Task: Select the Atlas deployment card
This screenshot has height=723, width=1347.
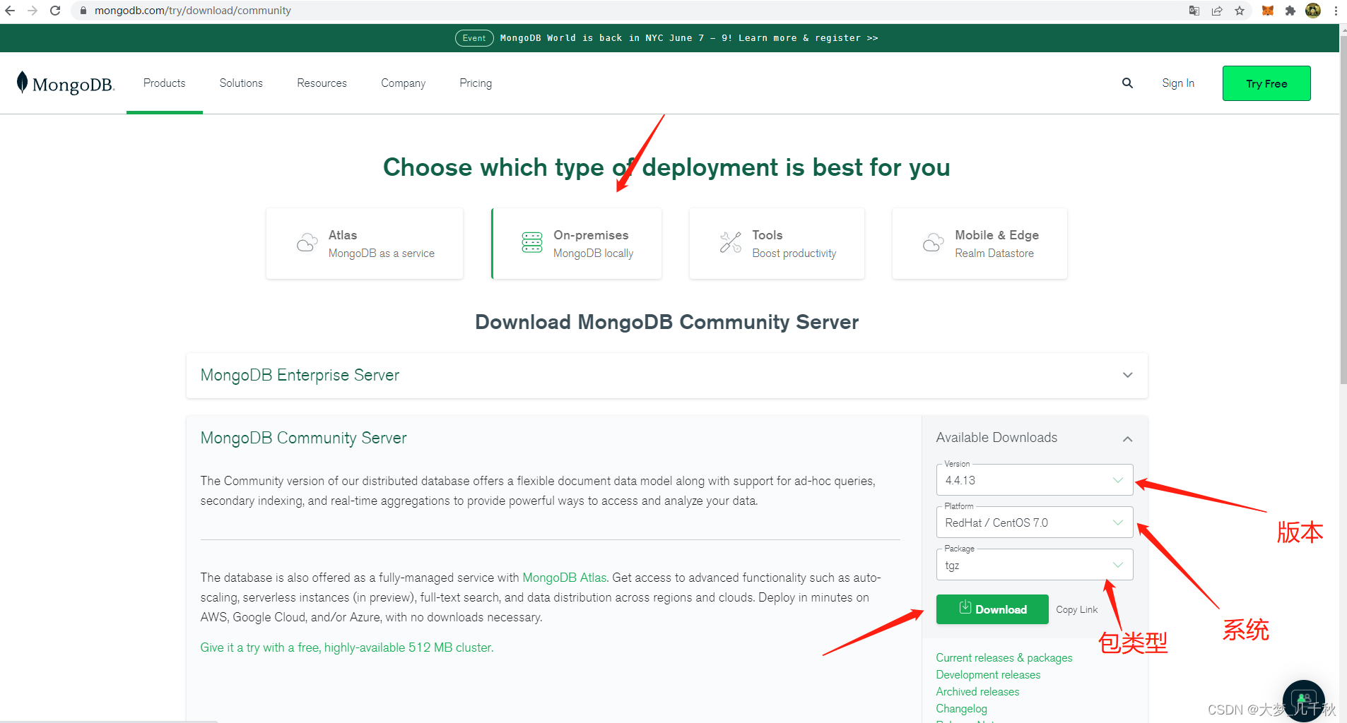Action: [365, 244]
